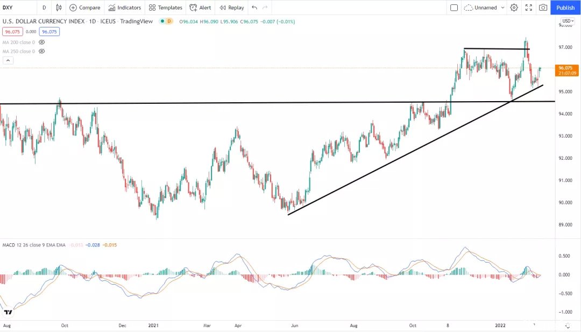Show the MA 200 indicator
This screenshot has width=581, height=332.
pos(42,43)
